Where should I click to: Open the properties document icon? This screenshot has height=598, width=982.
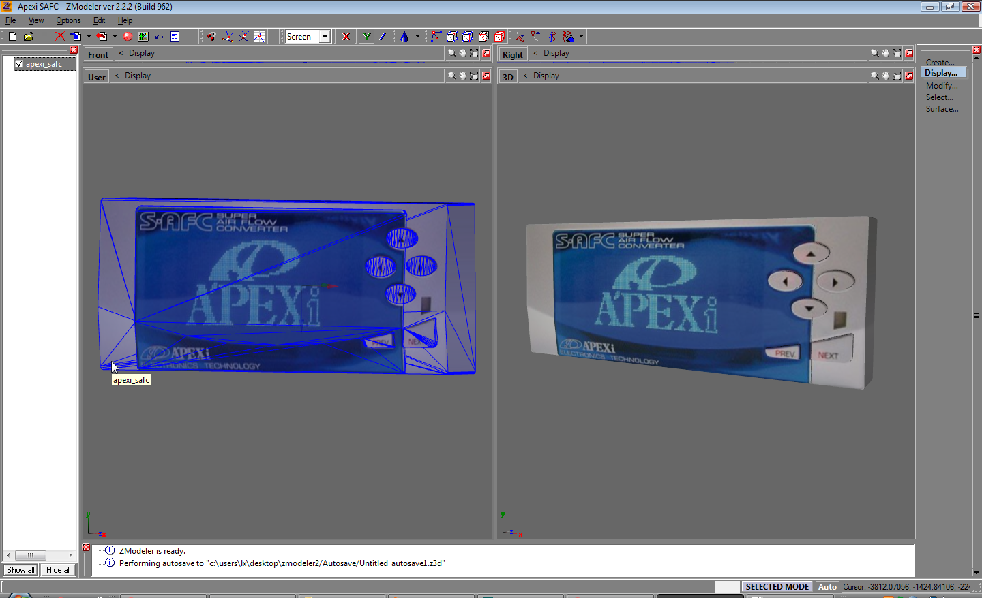pos(175,36)
